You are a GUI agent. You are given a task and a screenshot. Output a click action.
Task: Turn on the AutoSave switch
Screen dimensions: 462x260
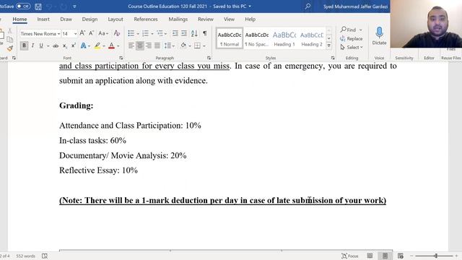tap(23, 6)
